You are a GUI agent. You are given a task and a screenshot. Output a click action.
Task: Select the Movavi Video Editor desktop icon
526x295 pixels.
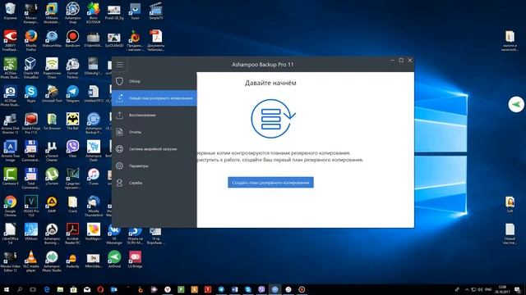point(10,261)
